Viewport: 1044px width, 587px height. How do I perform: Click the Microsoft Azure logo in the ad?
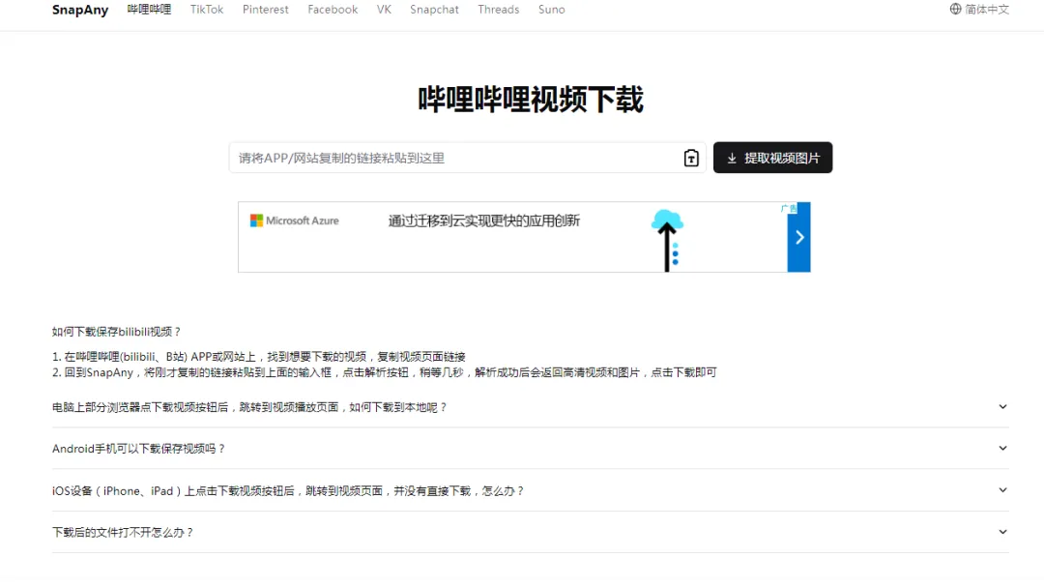tap(294, 220)
